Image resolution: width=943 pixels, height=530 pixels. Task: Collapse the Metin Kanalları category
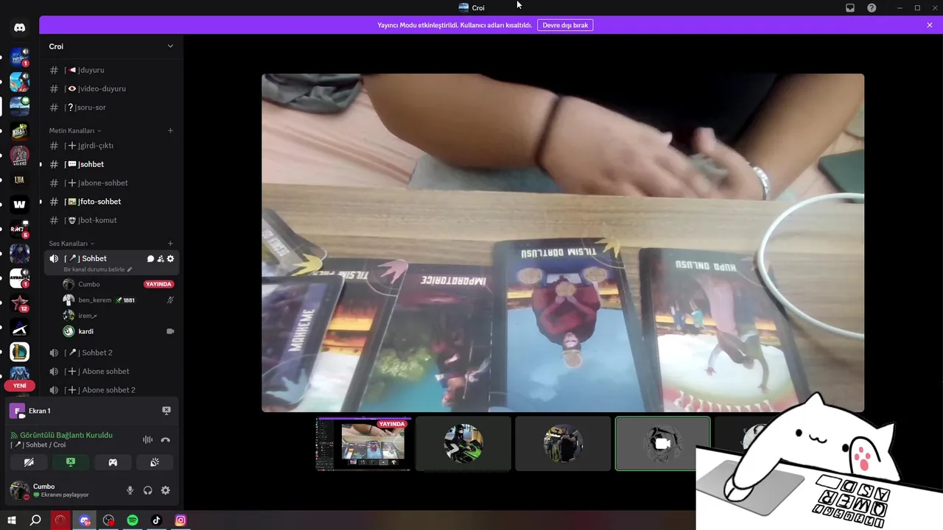pos(75,130)
